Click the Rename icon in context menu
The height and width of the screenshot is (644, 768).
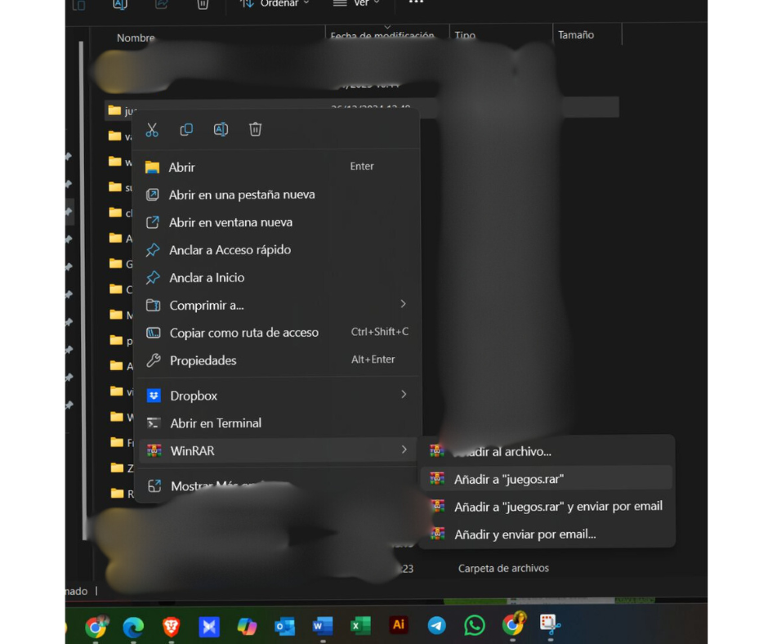coord(221,130)
